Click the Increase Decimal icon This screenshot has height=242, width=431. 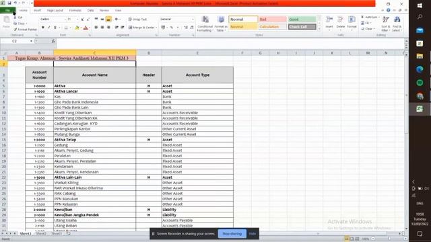pyautogui.click(x=186, y=28)
